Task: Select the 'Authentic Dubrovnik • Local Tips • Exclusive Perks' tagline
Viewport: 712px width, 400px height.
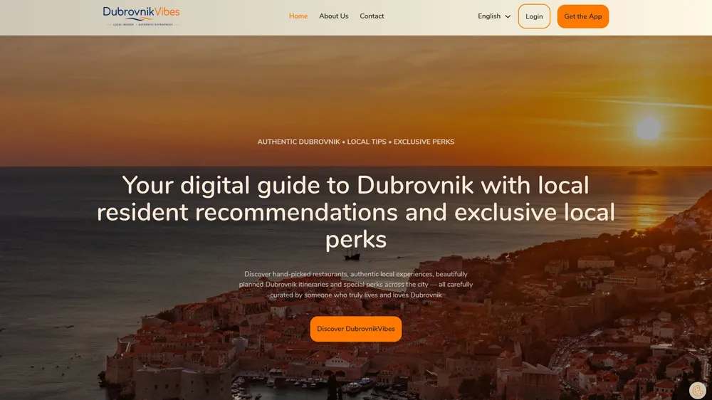Action: [x=356, y=142]
